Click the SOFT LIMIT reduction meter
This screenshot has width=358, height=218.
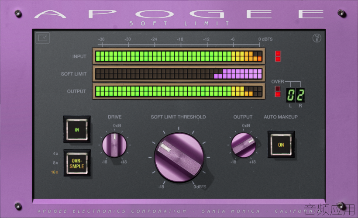179,73
